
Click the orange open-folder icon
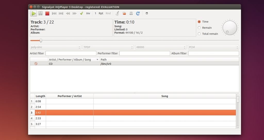point(124,13)
